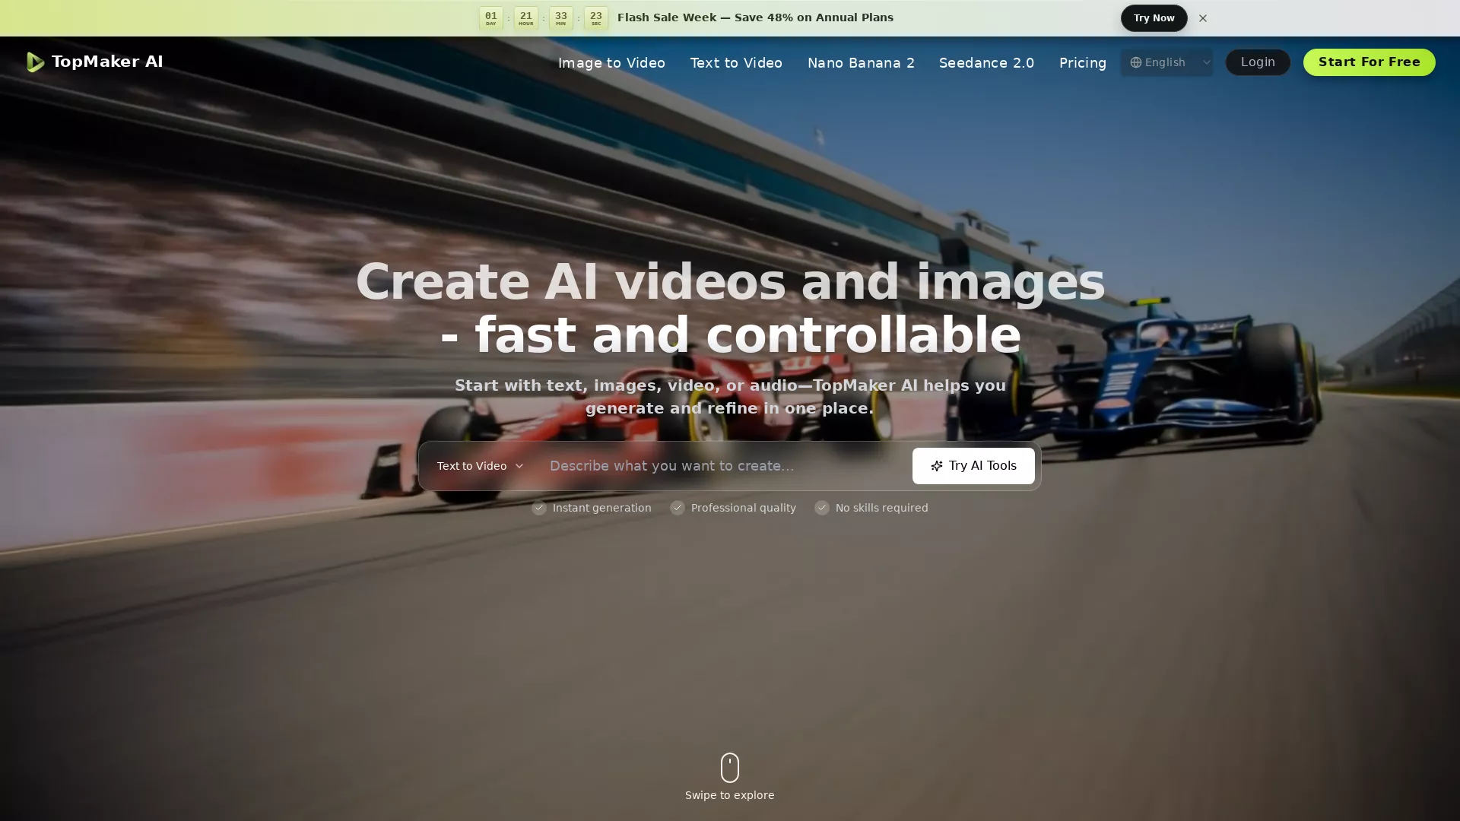Click the globe language icon
The image size is (1460, 821).
[x=1135, y=62]
